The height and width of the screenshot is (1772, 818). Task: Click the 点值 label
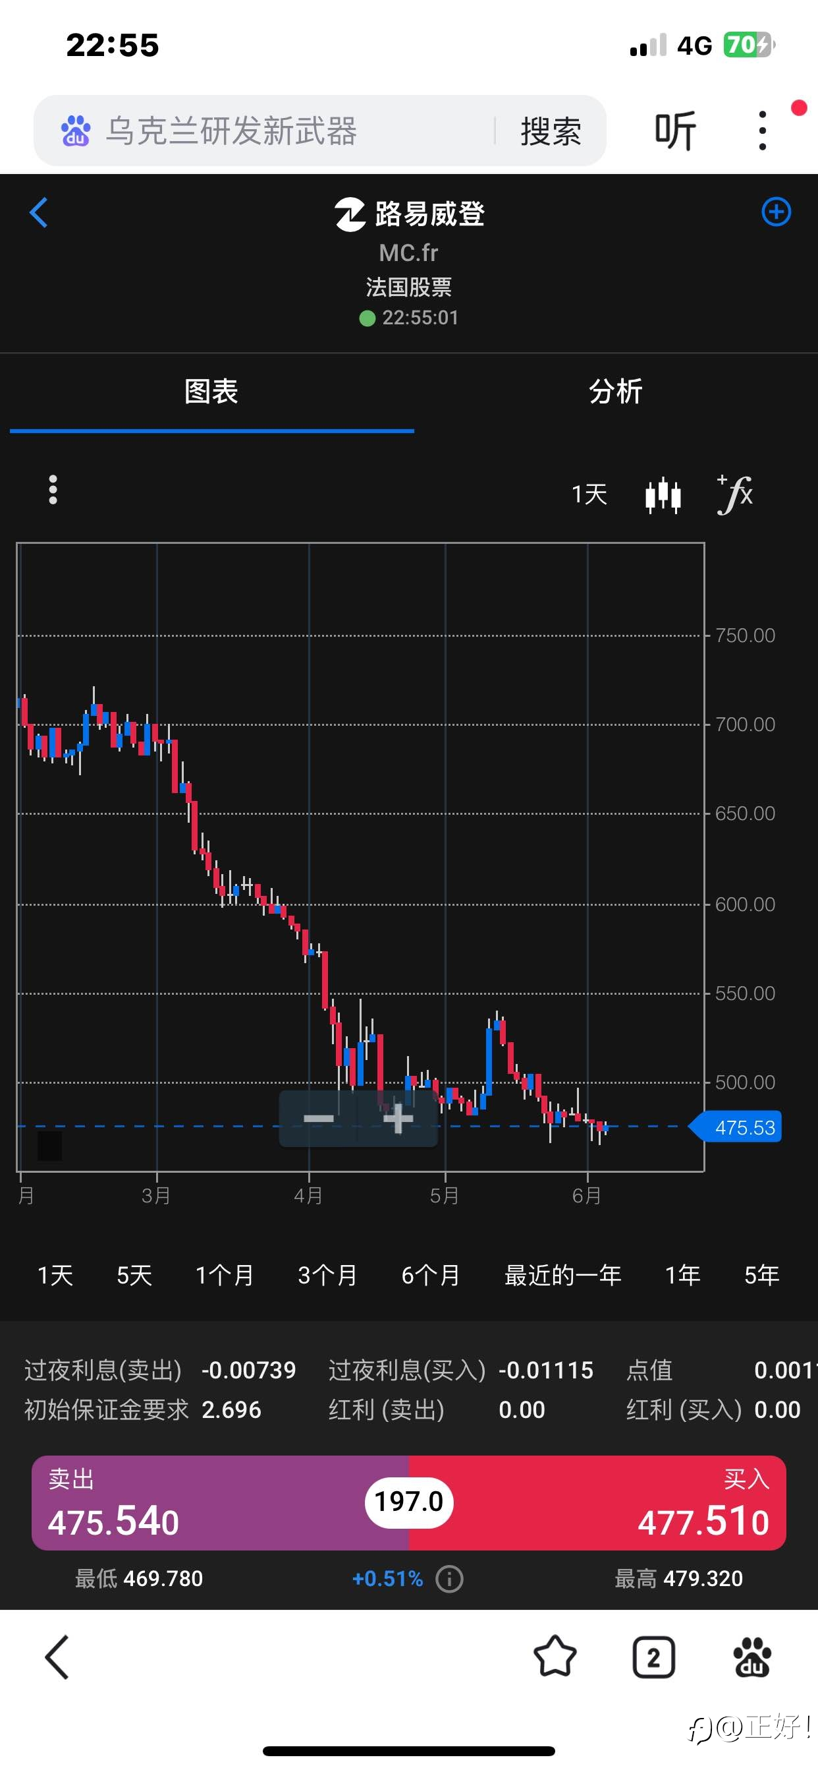[x=649, y=1371]
